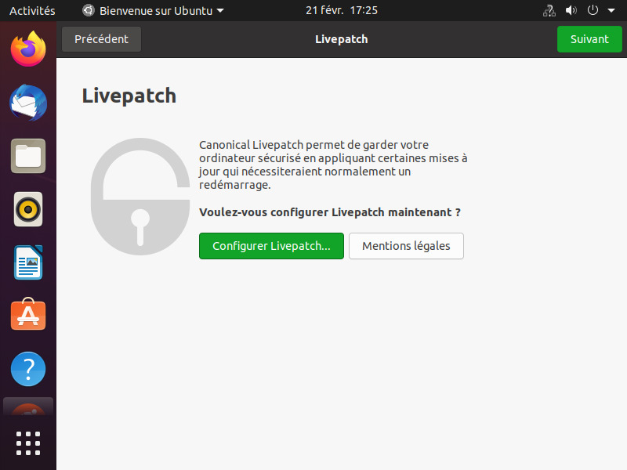Open Ubuntu Software store icon

coord(28,315)
